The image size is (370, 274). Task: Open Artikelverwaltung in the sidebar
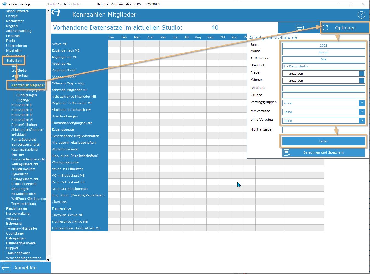(x=19, y=31)
